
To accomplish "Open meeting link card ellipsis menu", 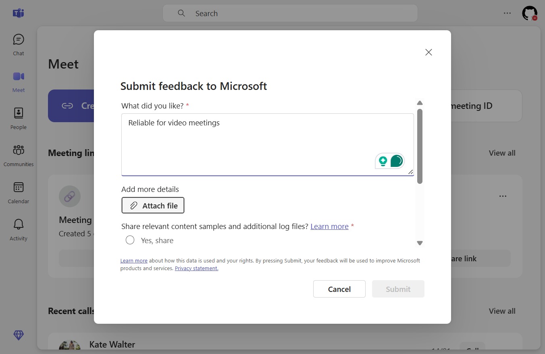I will click(x=503, y=196).
